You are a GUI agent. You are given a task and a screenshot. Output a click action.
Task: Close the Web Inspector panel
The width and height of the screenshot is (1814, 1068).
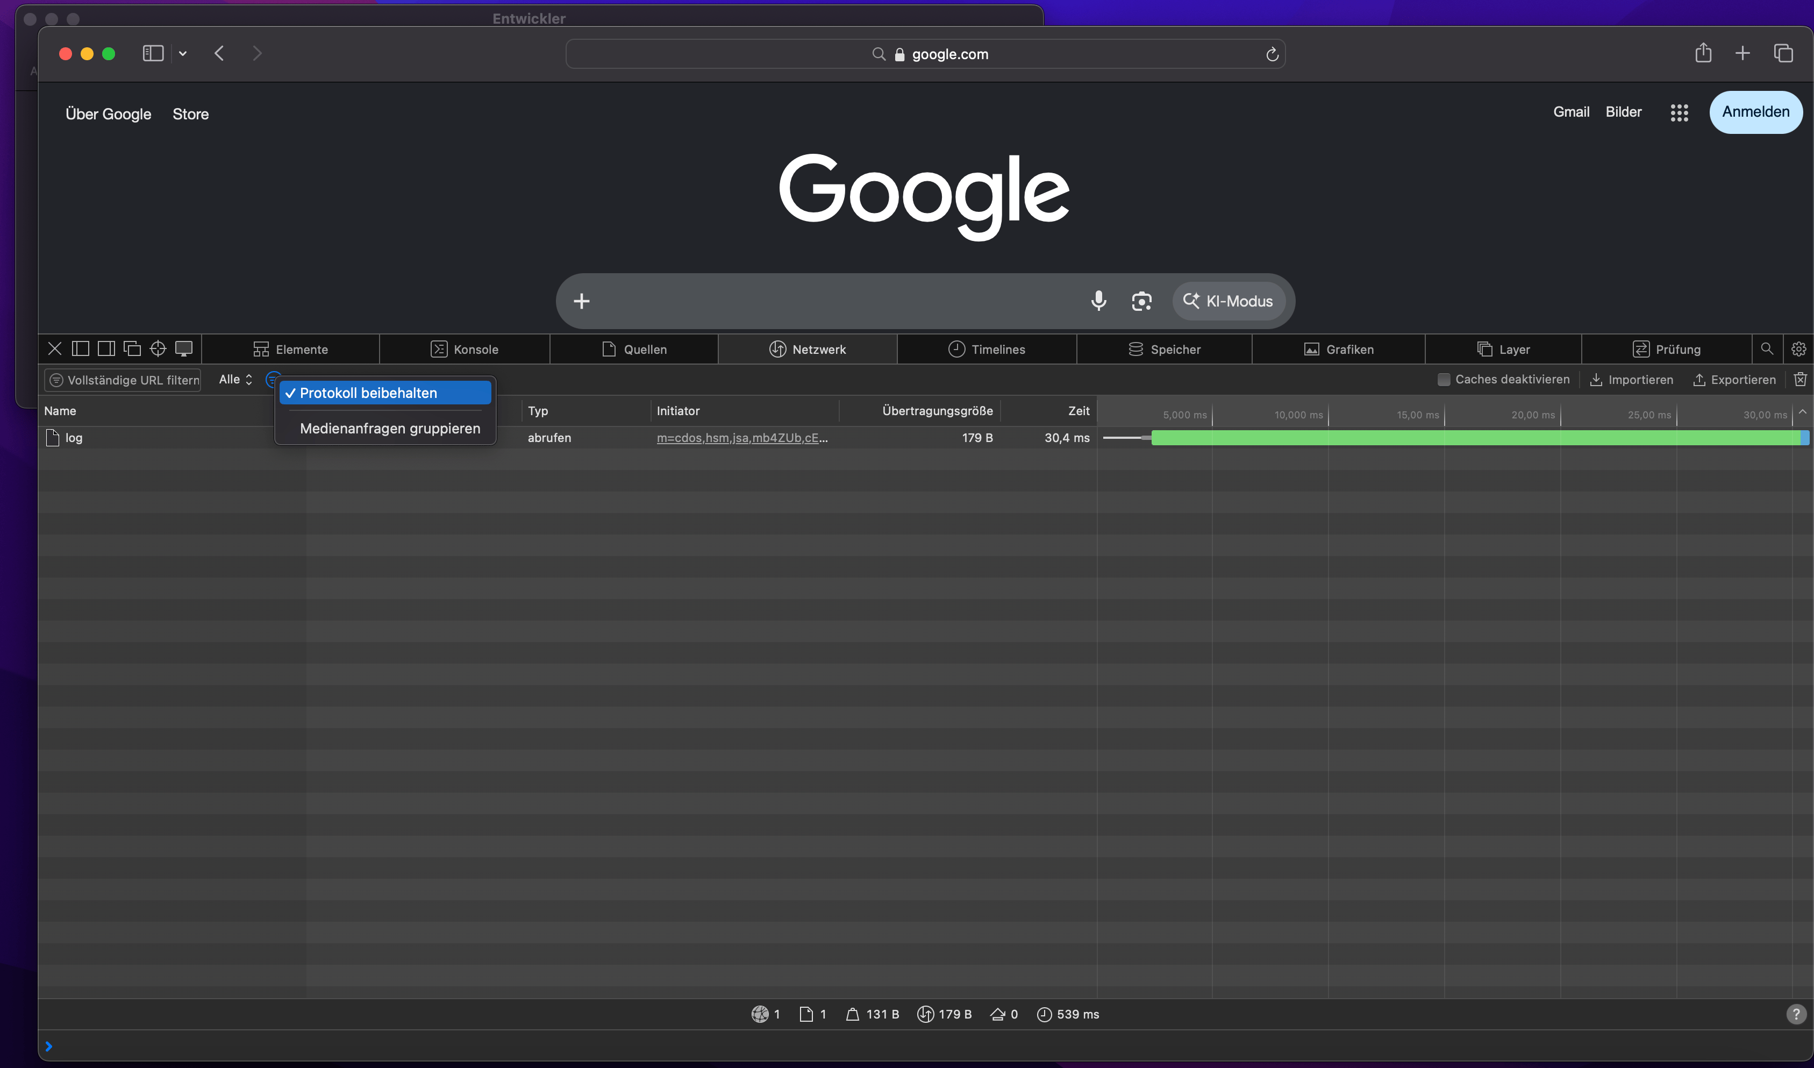55,350
